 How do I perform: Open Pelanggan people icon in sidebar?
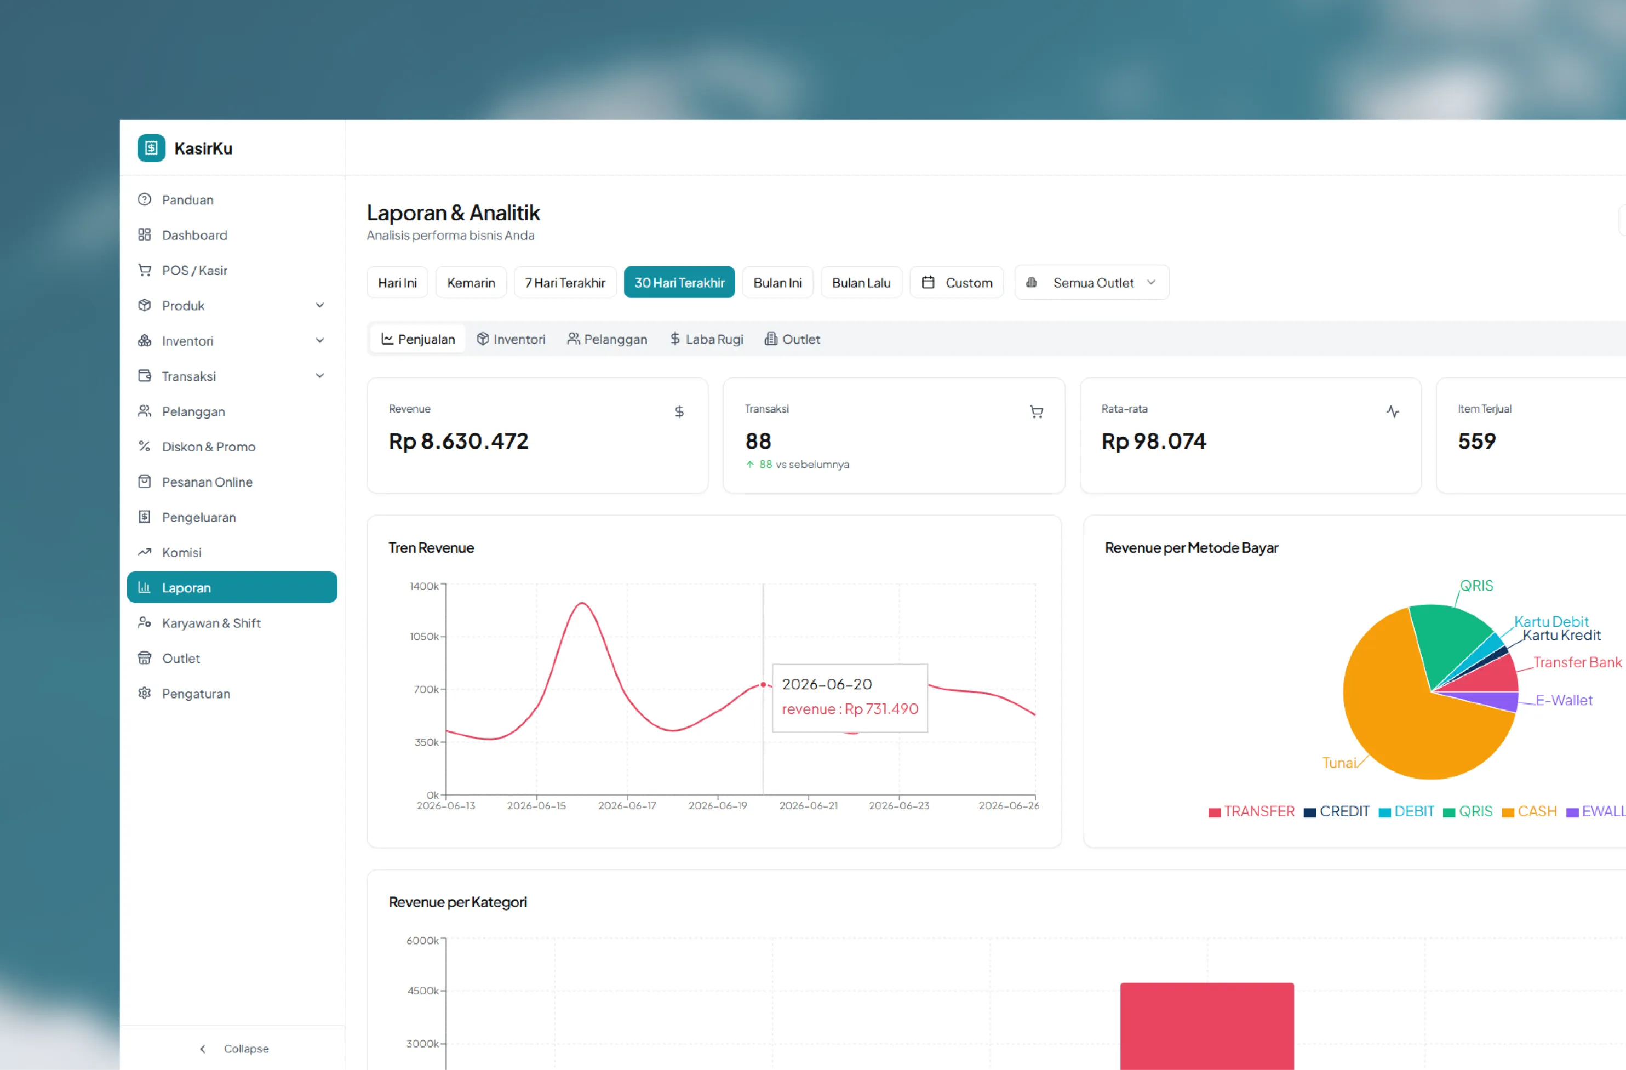(x=144, y=411)
